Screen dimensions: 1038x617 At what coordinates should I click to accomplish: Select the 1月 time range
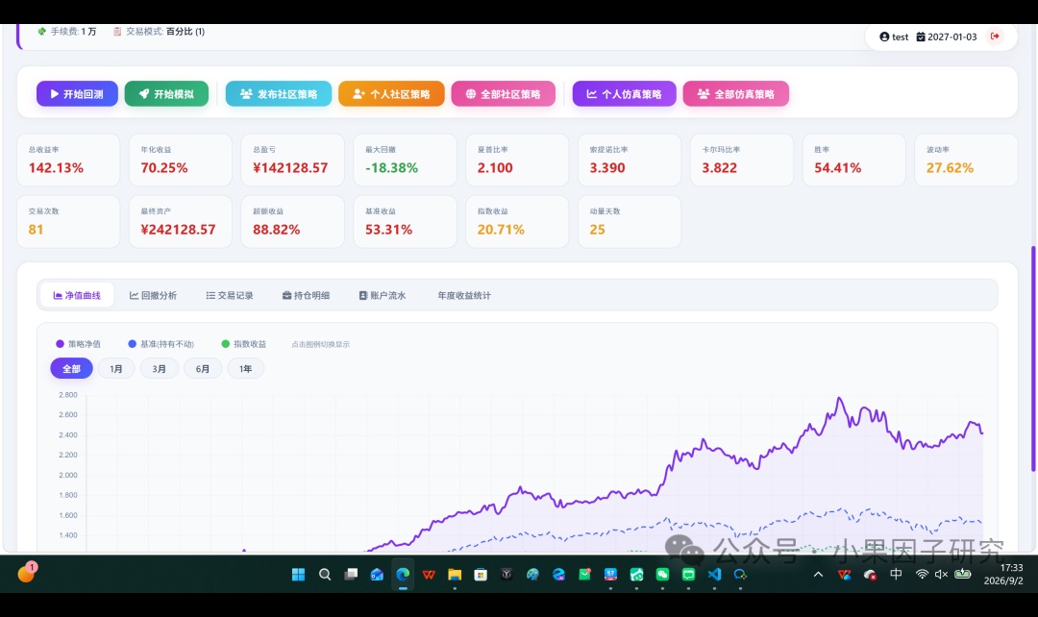(116, 369)
